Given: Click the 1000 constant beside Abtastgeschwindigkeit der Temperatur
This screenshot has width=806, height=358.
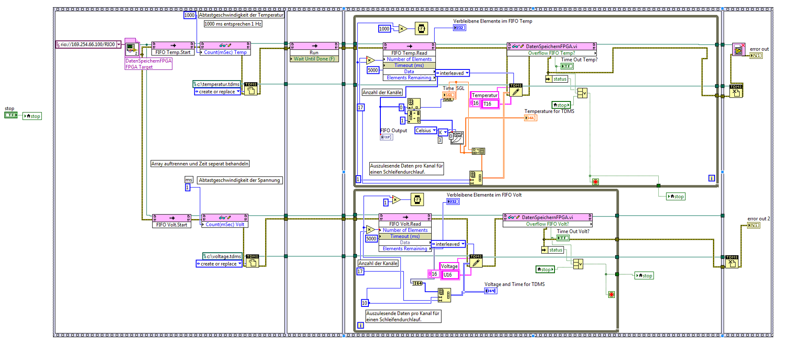Looking at the screenshot, I should pos(190,15).
